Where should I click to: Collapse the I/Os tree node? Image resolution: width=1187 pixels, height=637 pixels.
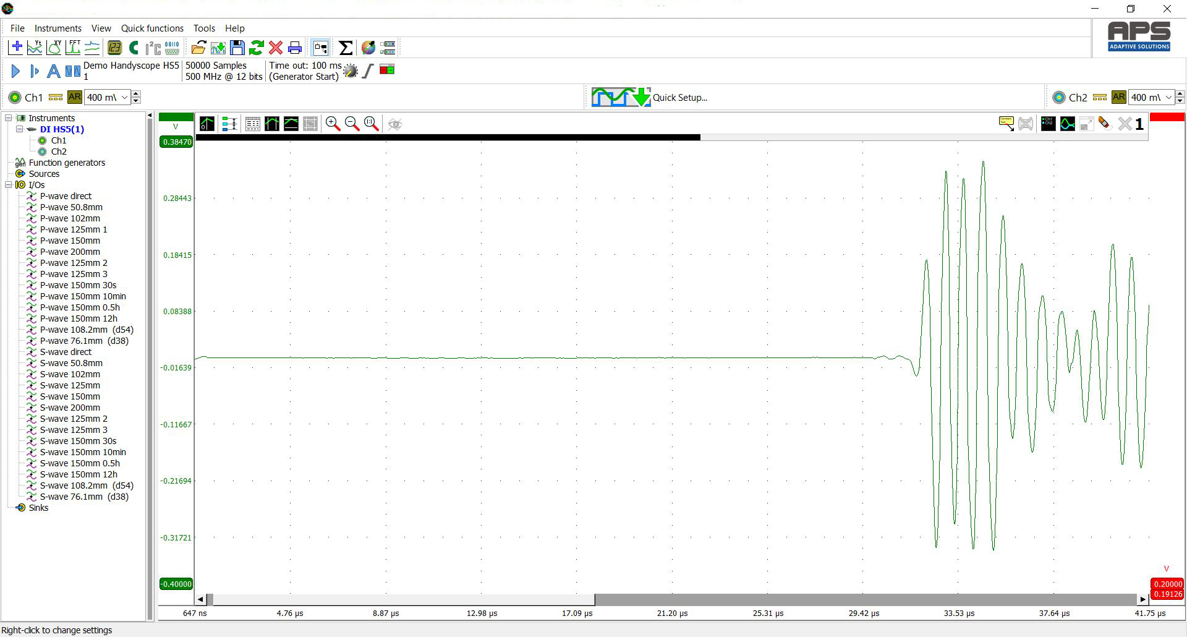[x=9, y=185]
